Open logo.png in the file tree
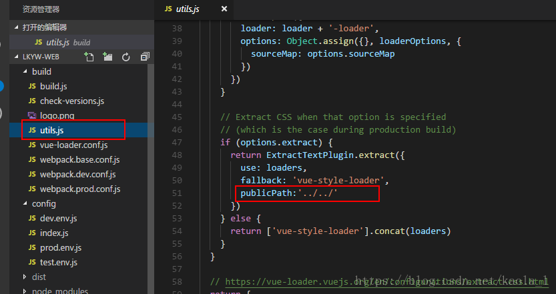Screen dimensions: 556x294 pos(51,115)
